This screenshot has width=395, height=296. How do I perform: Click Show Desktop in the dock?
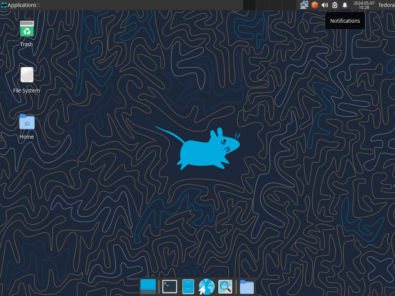tap(148, 286)
